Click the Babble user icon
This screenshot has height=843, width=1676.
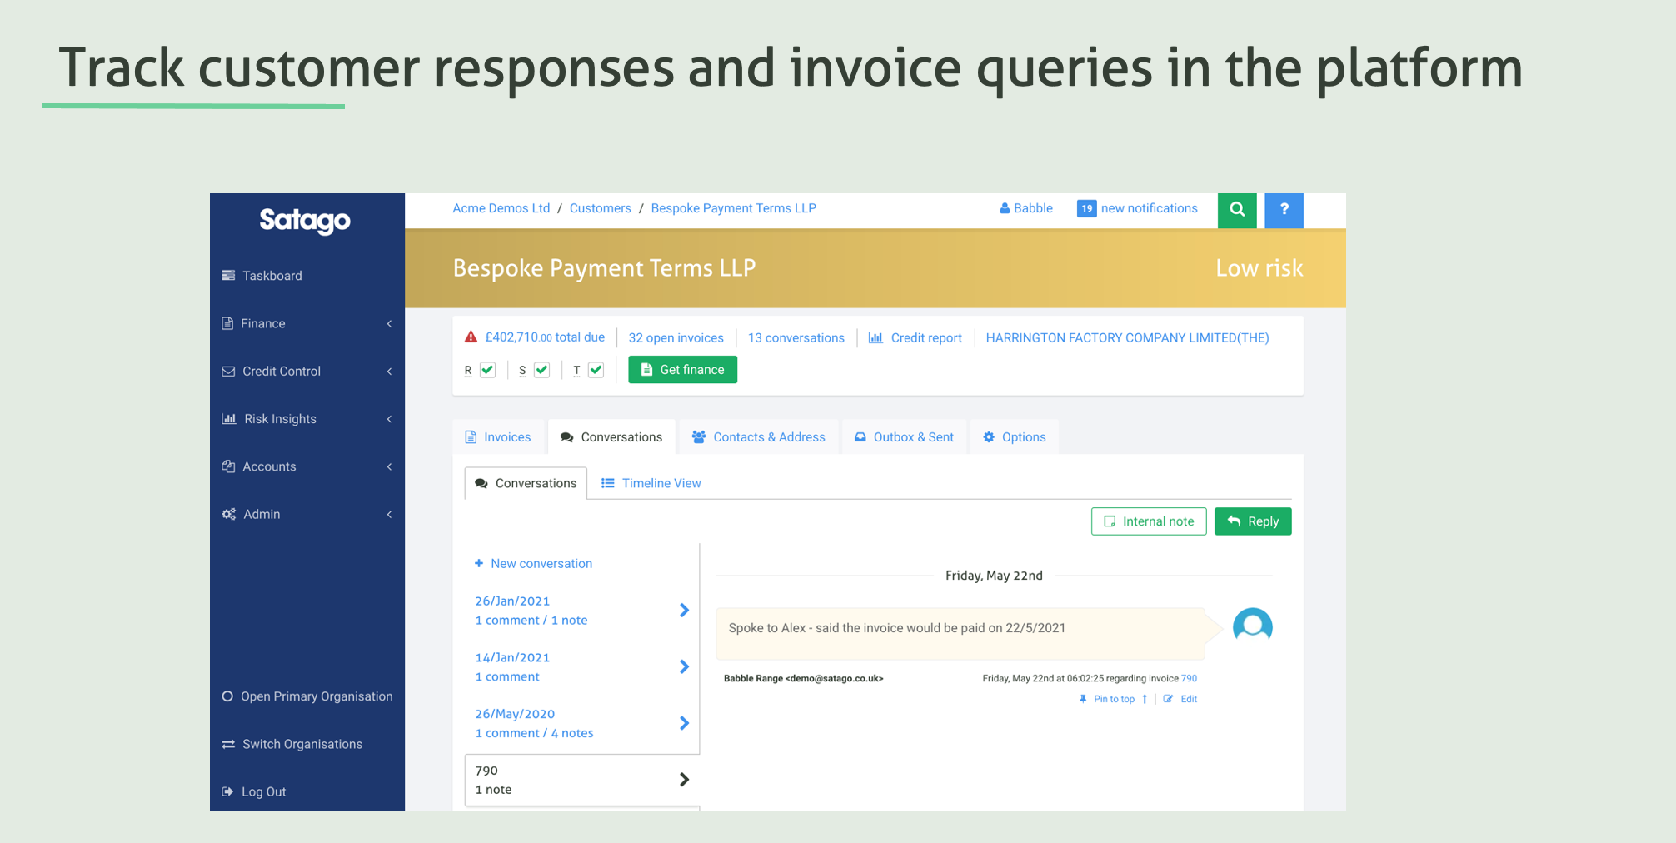click(1005, 208)
